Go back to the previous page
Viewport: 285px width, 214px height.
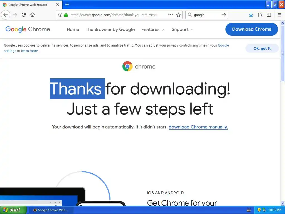pyautogui.click(x=6, y=15)
